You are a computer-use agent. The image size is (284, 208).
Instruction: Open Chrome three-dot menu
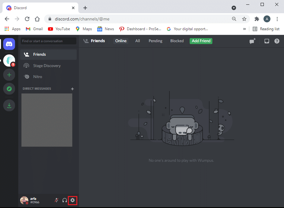click(277, 19)
